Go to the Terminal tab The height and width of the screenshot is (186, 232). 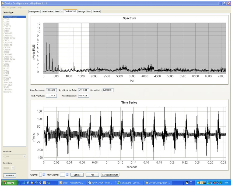(96, 12)
